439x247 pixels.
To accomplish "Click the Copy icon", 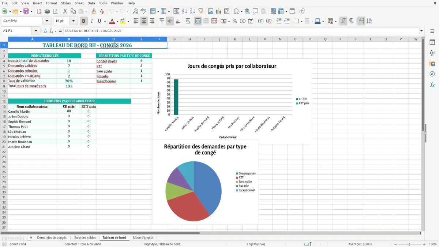I will coord(73,11).
